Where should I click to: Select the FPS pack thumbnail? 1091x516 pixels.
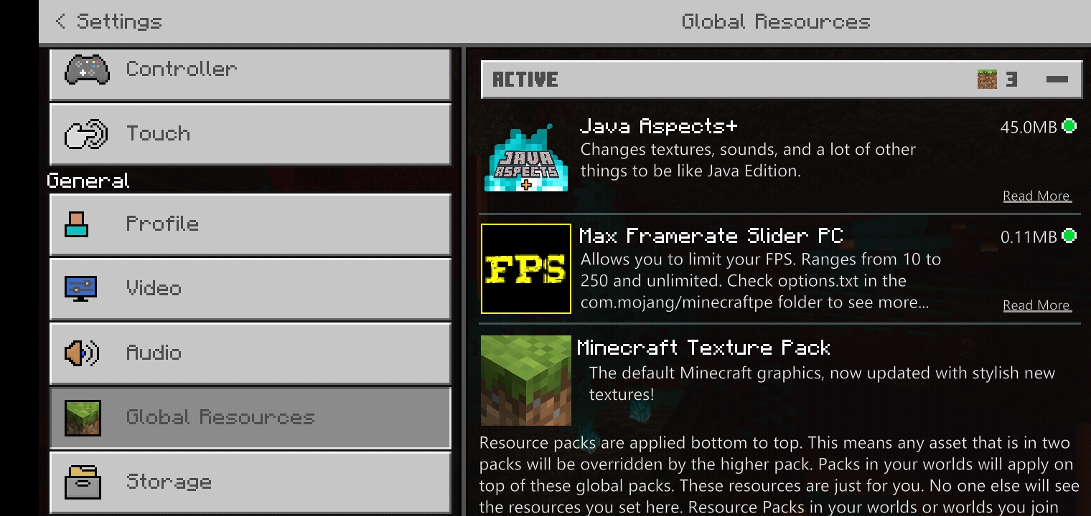[x=526, y=269]
